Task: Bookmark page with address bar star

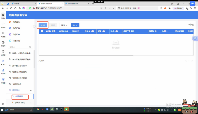Action: tap(106, 8)
